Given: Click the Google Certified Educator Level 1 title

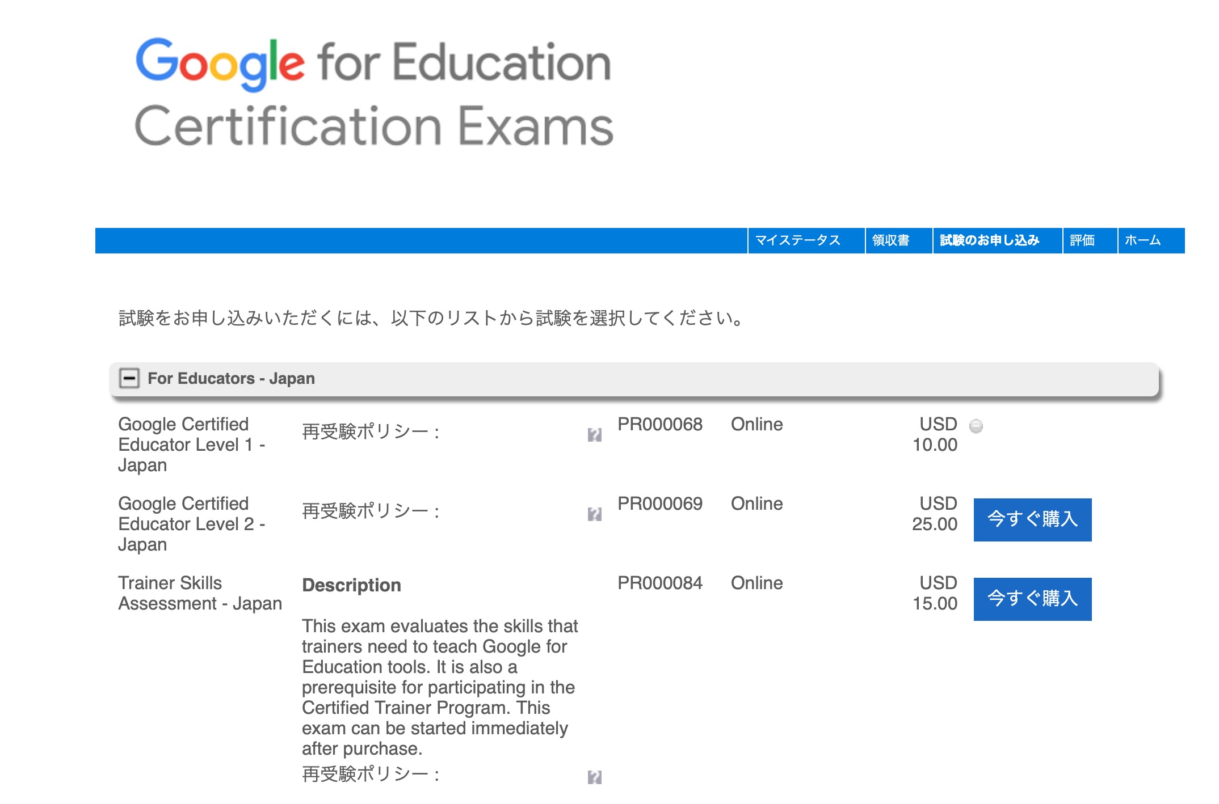Looking at the screenshot, I should point(192,445).
